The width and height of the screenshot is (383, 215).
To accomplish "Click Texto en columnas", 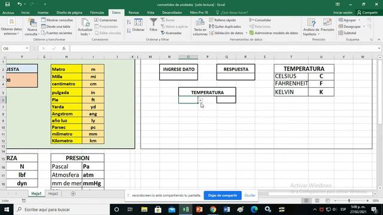I will (200, 27).
